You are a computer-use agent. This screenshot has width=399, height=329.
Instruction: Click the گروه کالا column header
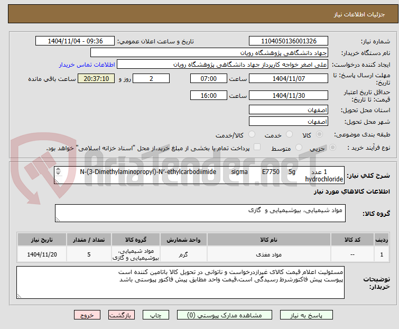tap(136, 240)
